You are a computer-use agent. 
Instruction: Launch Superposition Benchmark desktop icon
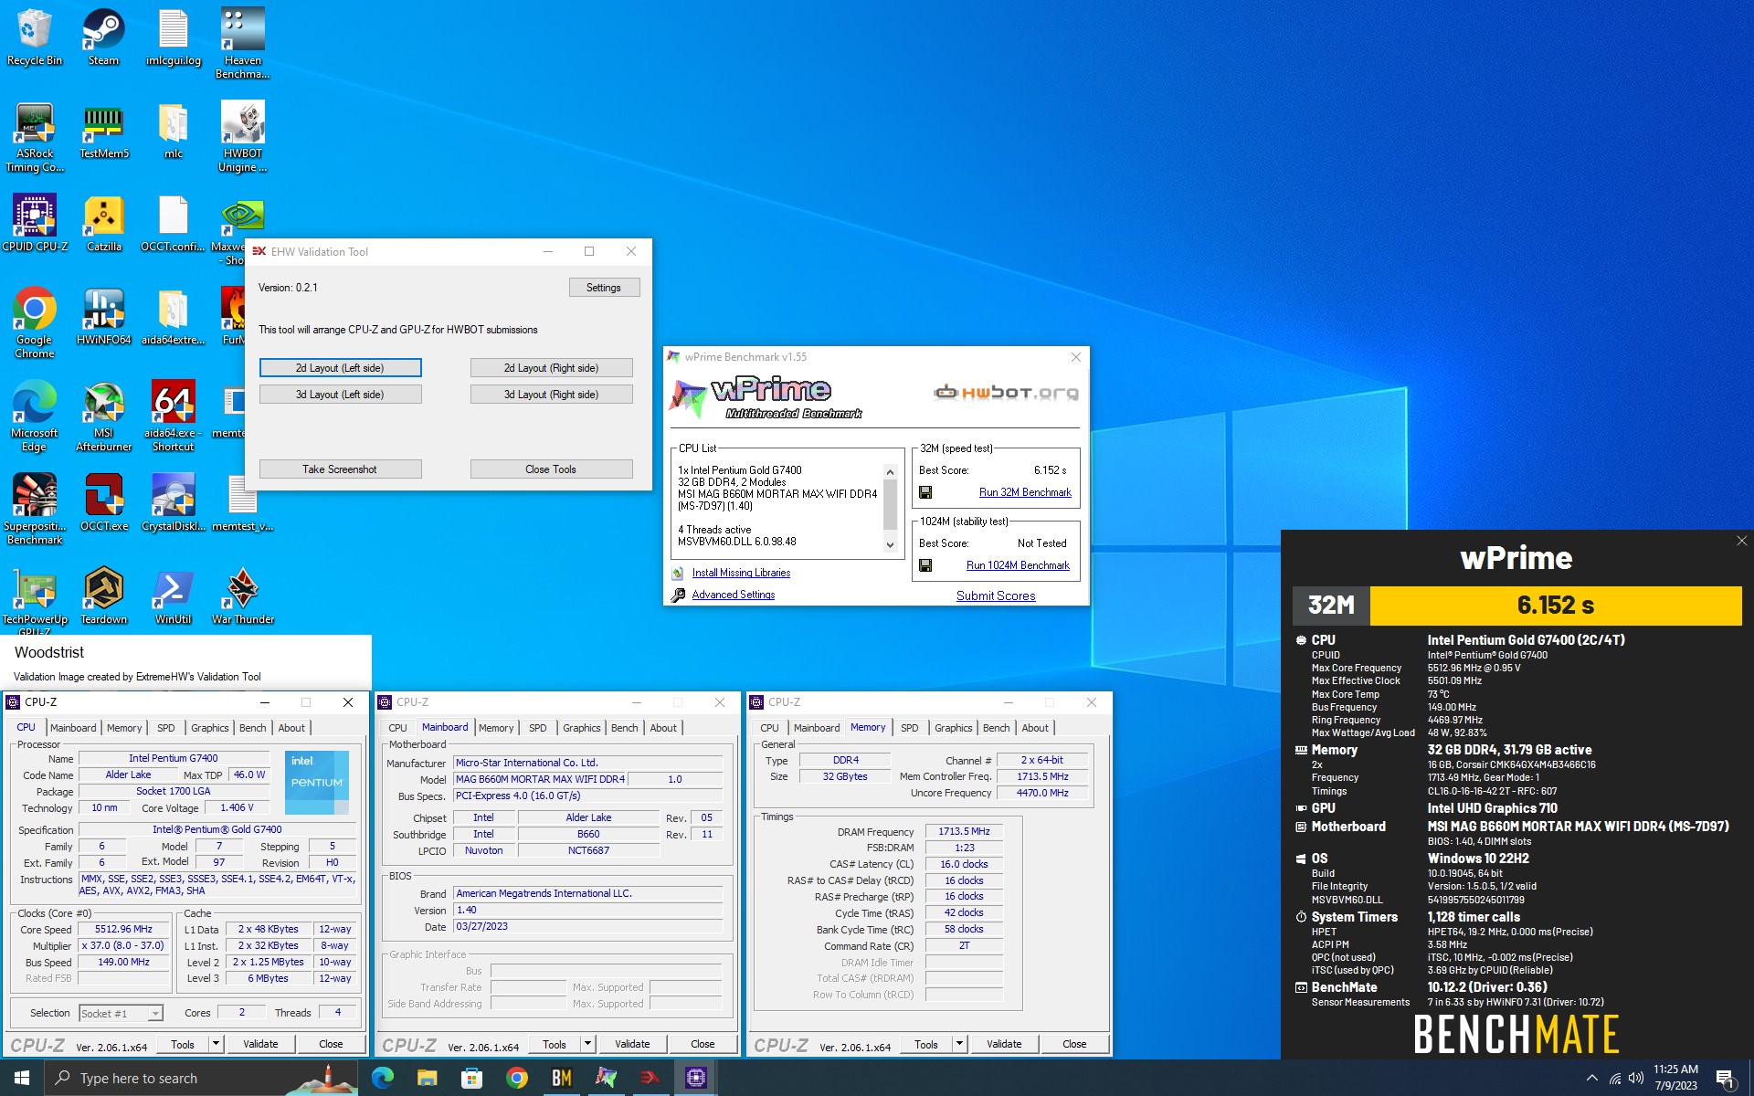35,509
